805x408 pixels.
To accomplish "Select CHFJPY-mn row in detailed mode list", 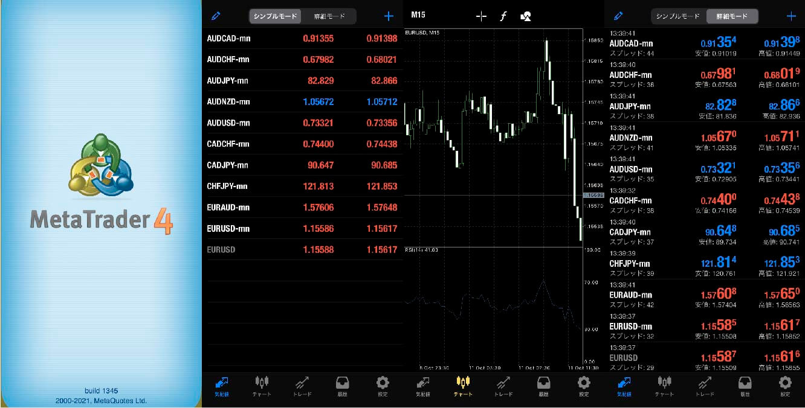I will click(x=705, y=263).
